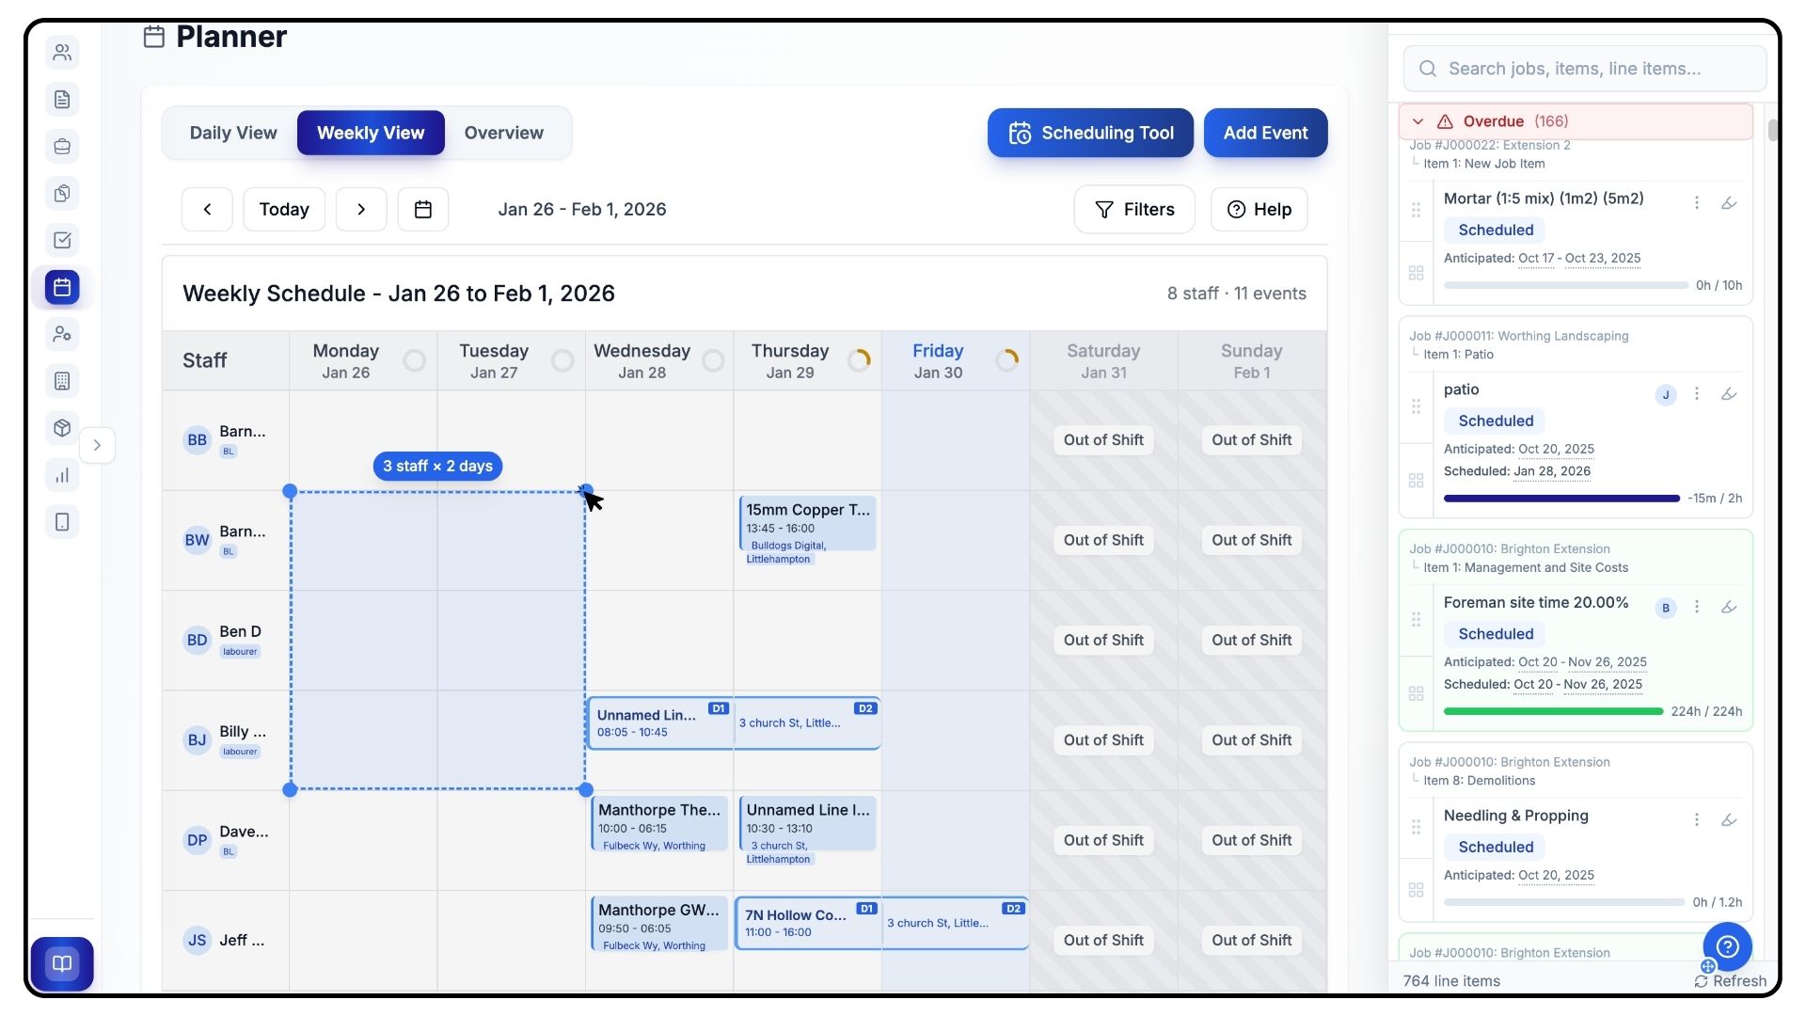Image resolution: width=1806 pixels, height=1016 pixels.
Task: Click the 3D box inventory sidebar icon
Action: coord(62,428)
